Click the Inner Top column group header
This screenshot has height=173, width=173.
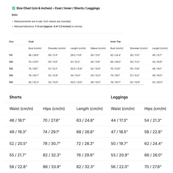point(115,41)
